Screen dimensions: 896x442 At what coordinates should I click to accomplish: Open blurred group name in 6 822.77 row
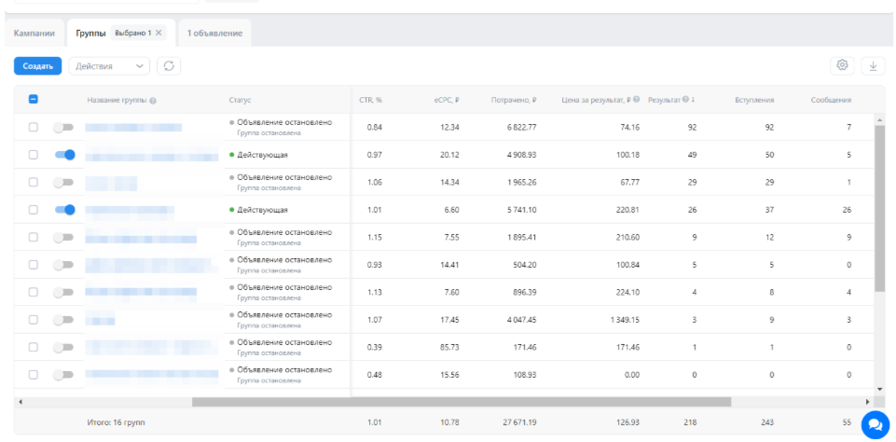(x=133, y=128)
